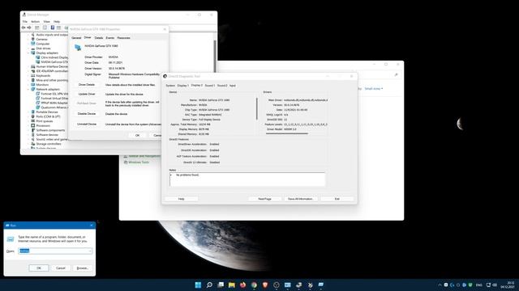Click OK in the Run dialog
The height and width of the screenshot is (291, 519).
[39, 268]
